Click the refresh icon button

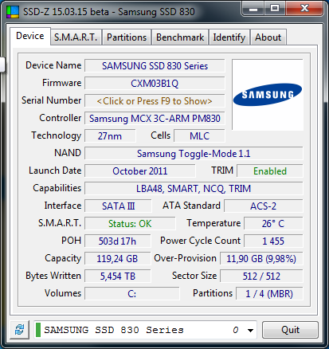point(19,330)
